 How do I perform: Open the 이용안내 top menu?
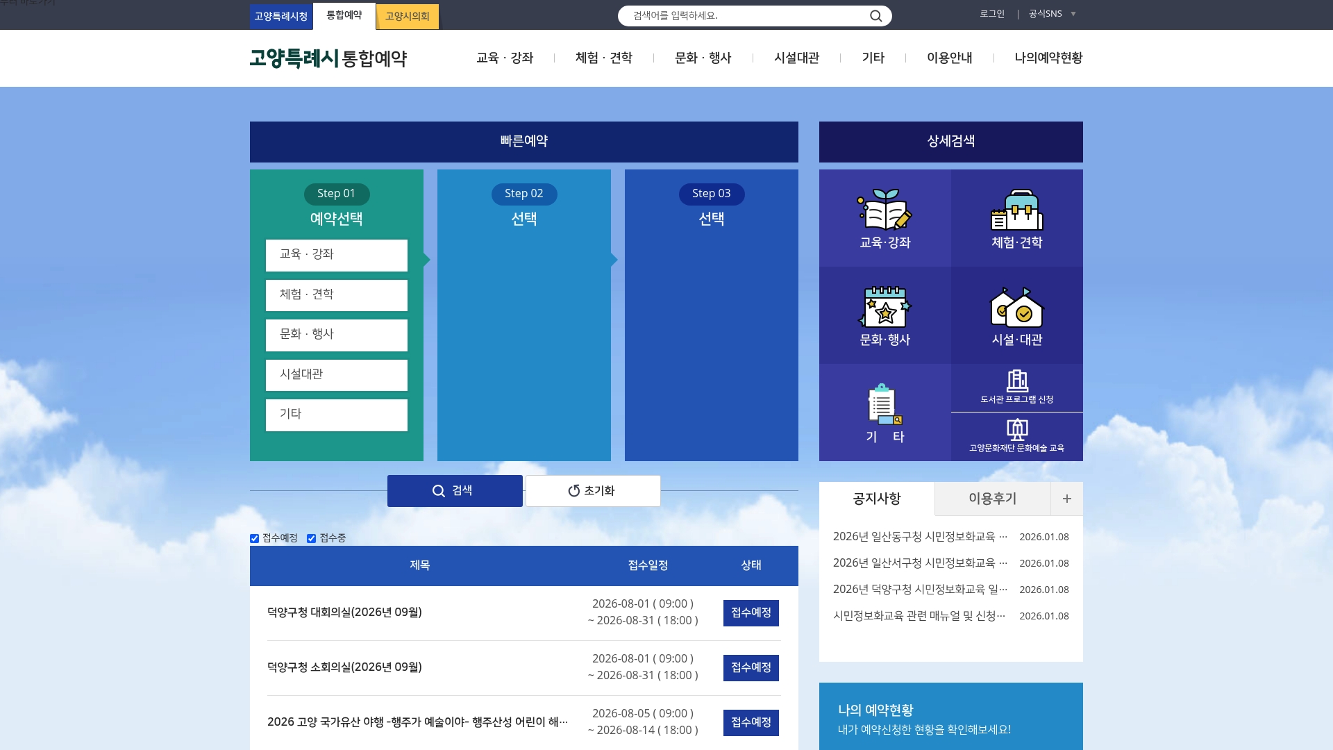pyautogui.click(x=949, y=58)
